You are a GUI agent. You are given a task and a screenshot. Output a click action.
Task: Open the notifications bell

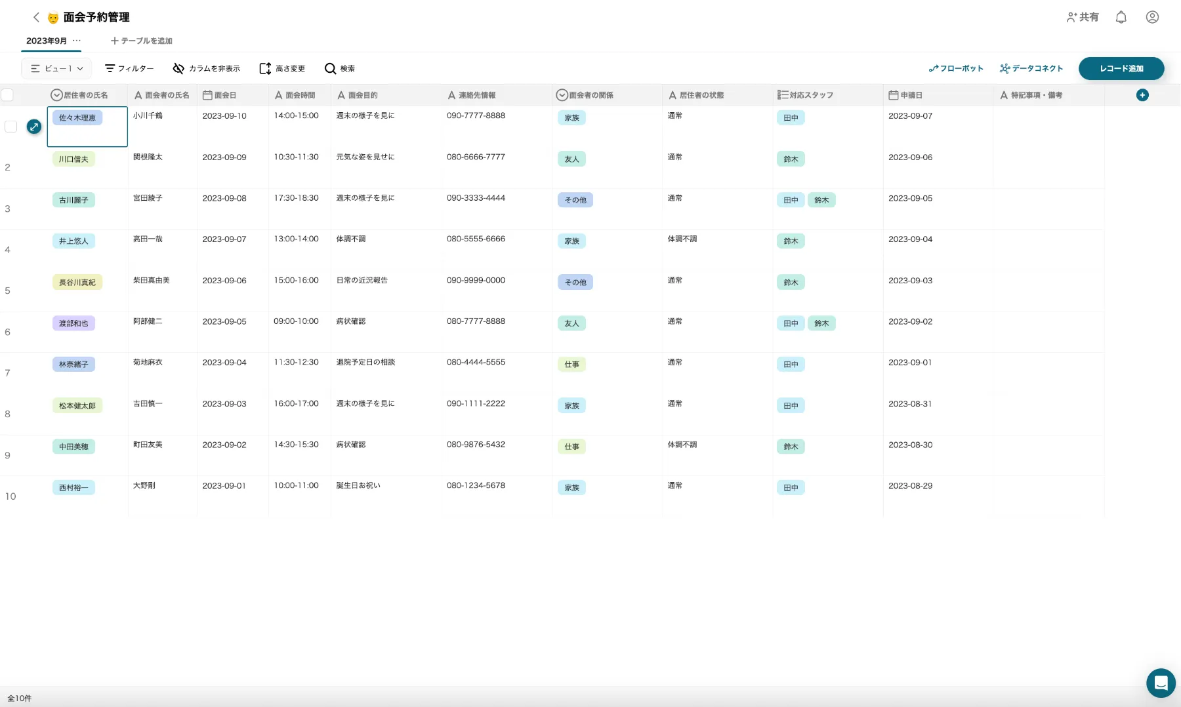1121,17
